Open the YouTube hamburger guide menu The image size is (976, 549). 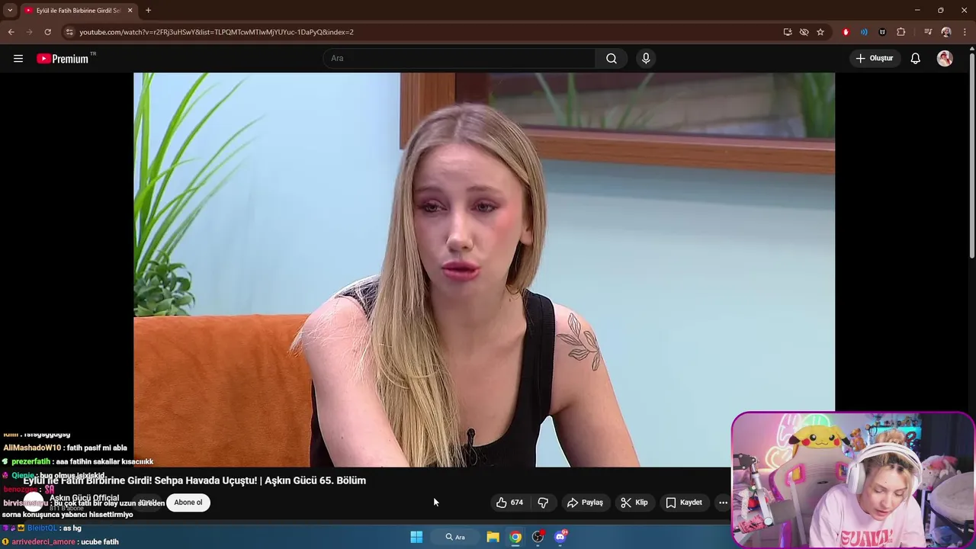pyautogui.click(x=18, y=59)
